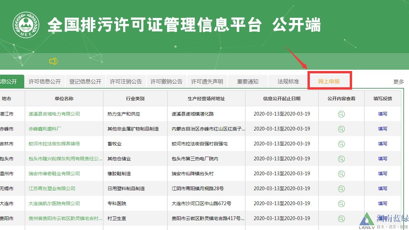Open the 遂溪县吉城电力有限公司 company link
Viewport: 409px width, 230px height.
click(x=54, y=114)
